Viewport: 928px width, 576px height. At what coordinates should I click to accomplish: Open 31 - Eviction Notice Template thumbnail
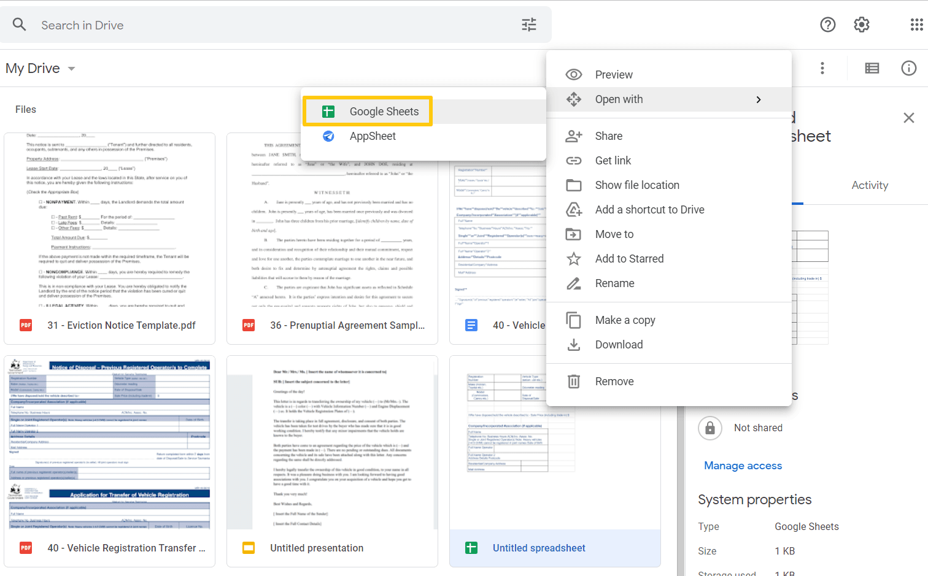[x=109, y=220]
